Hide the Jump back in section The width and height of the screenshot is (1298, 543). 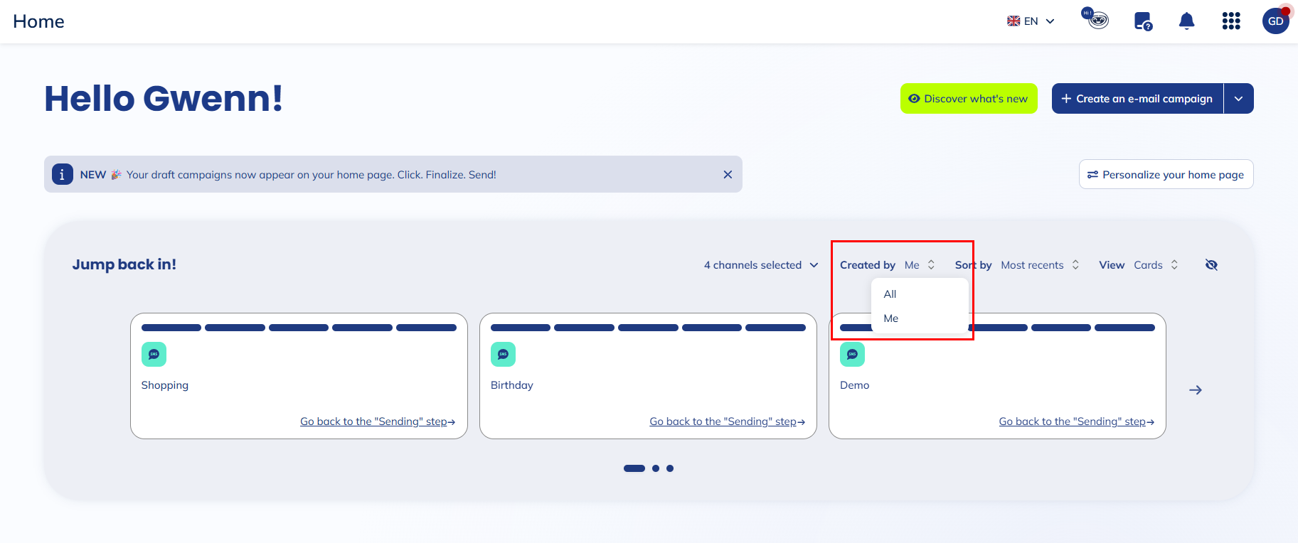[x=1212, y=265]
